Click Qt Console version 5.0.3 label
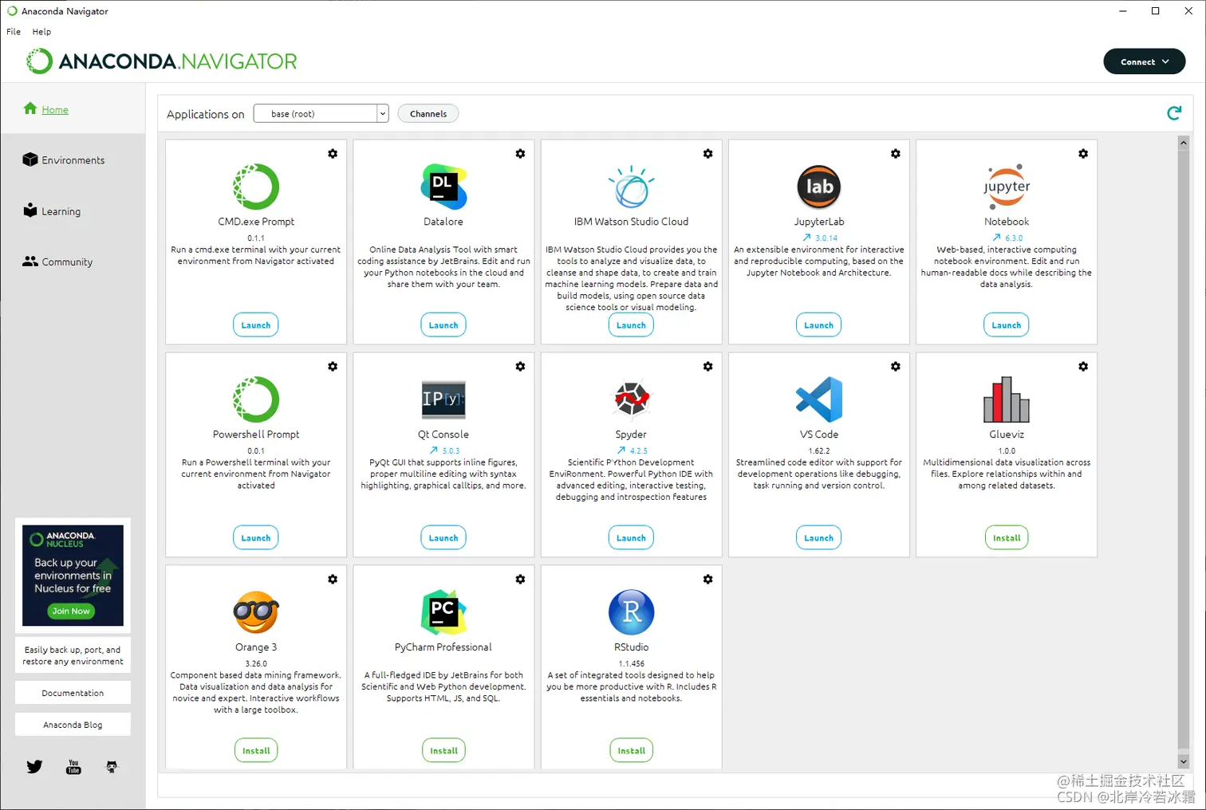The image size is (1206, 810). 451,450
